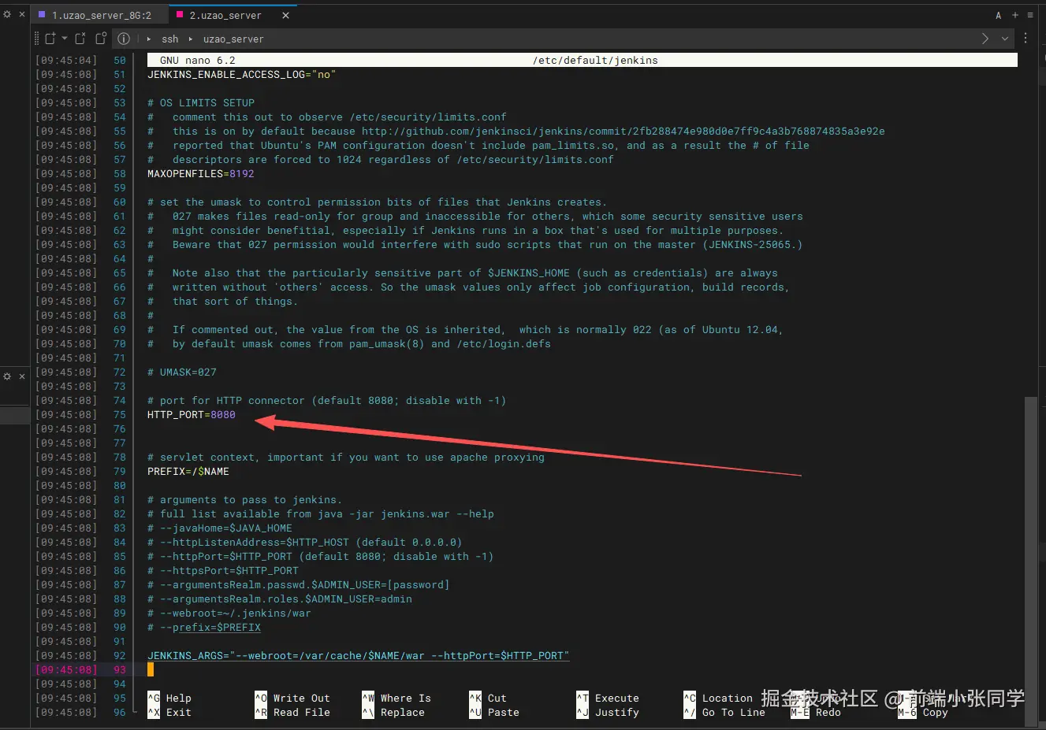Open left panel settings gear at top

7,14
